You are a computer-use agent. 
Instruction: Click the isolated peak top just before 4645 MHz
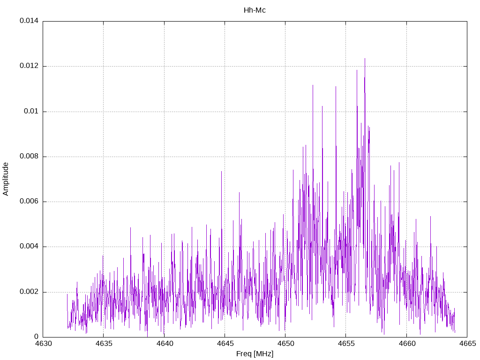point(221,172)
